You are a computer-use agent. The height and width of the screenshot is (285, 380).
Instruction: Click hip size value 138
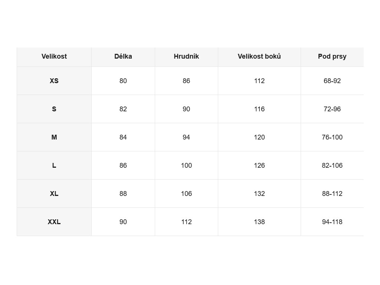click(x=259, y=222)
